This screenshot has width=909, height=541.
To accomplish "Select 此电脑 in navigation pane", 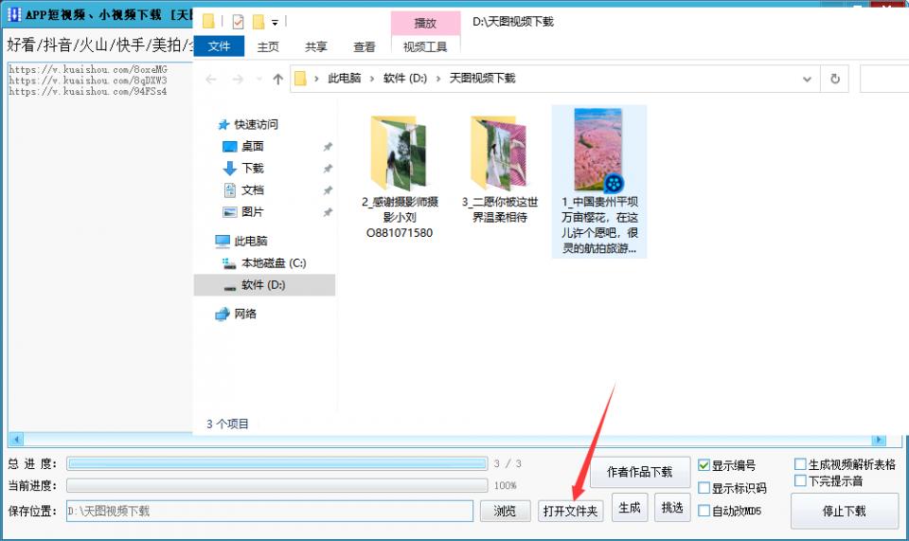I will [x=250, y=241].
